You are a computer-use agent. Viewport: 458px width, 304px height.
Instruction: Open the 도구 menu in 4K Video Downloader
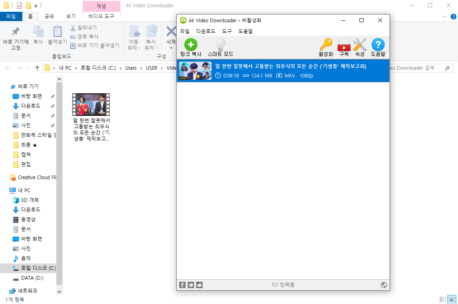[x=227, y=31]
